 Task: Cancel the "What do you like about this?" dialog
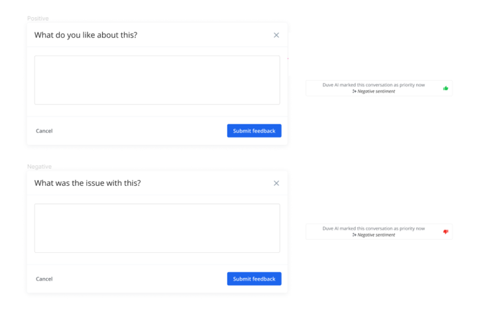tap(44, 131)
